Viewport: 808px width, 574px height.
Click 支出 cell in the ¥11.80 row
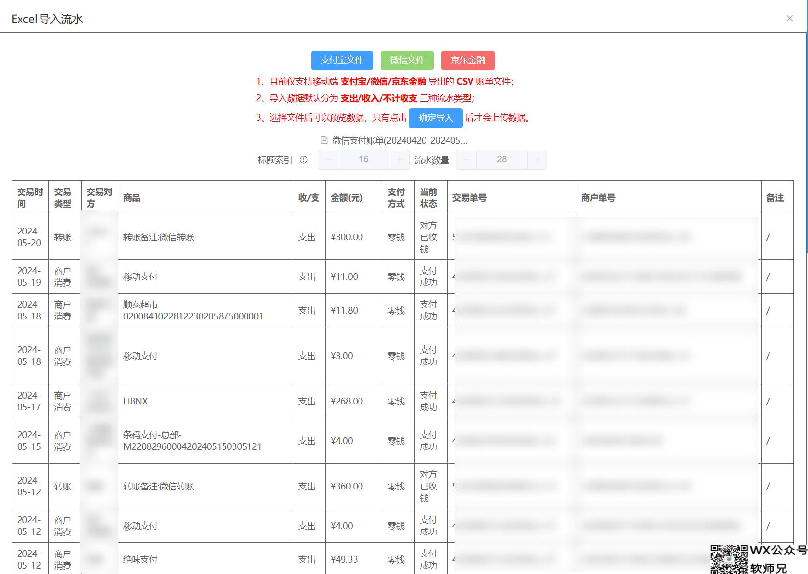click(309, 310)
